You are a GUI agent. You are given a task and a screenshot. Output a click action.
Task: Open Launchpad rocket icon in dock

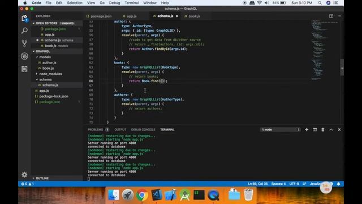click(x=128, y=195)
